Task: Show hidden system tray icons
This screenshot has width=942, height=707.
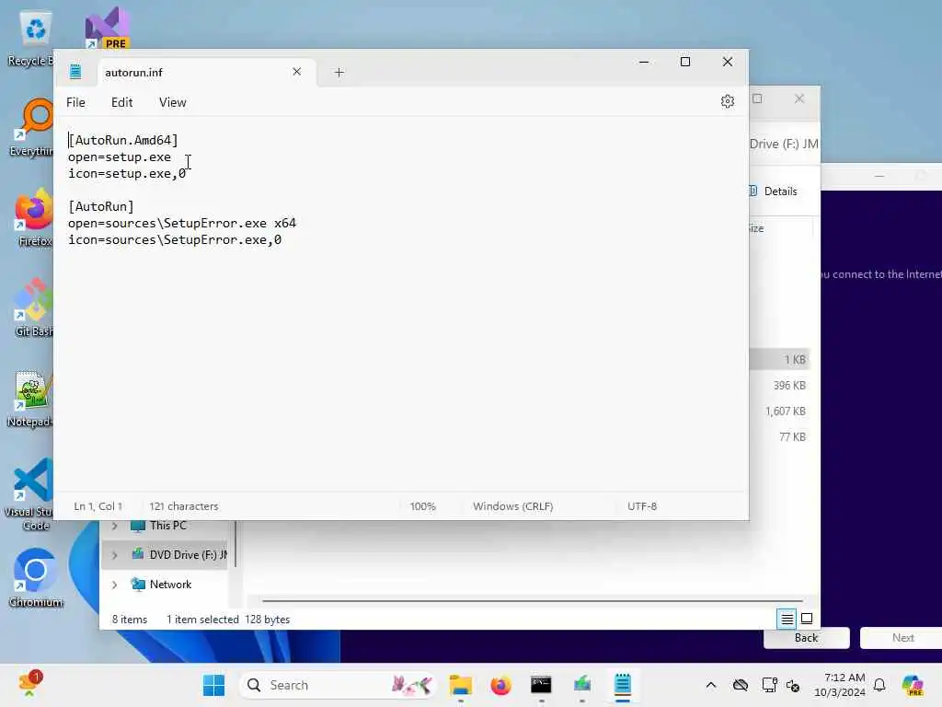Action: click(x=711, y=685)
